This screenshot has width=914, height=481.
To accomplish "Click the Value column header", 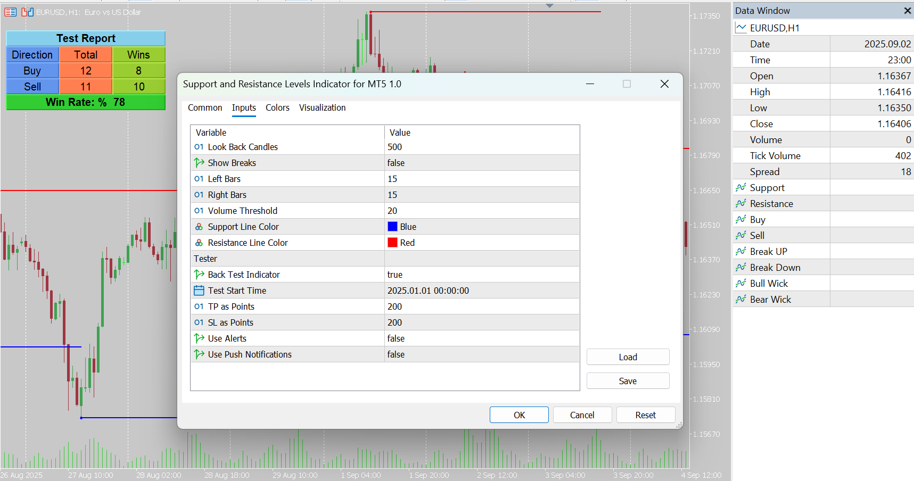I will coord(482,132).
